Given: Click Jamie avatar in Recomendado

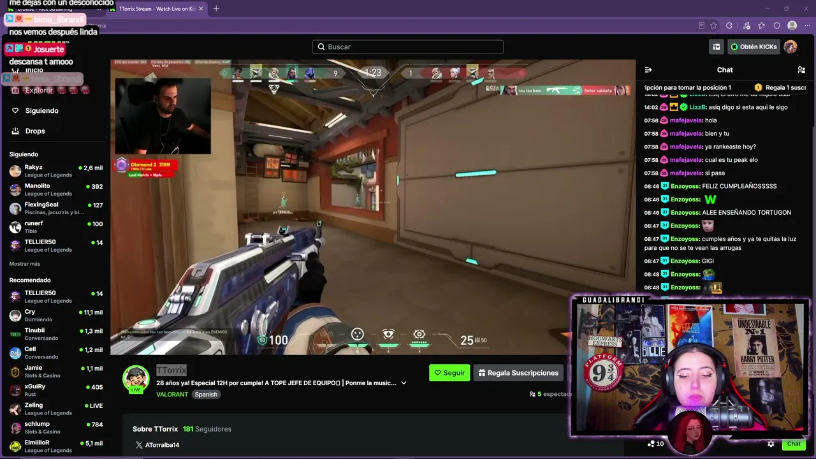Looking at the screenshot, I should tap(15, 372).
